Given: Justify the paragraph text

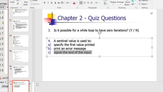Looking at the screenshot, I should click(x=91, y=3).
